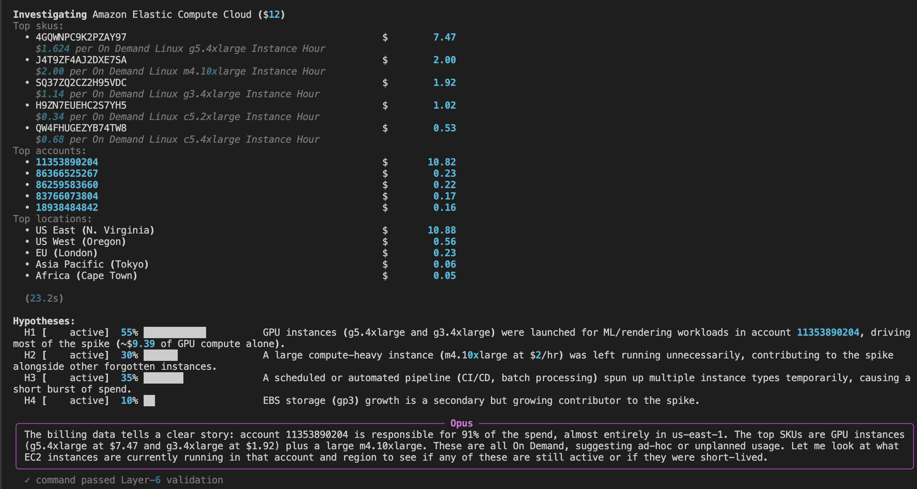
Task: Click the Top skus heading
Action: pyautogui.click(x=38, y=26)
